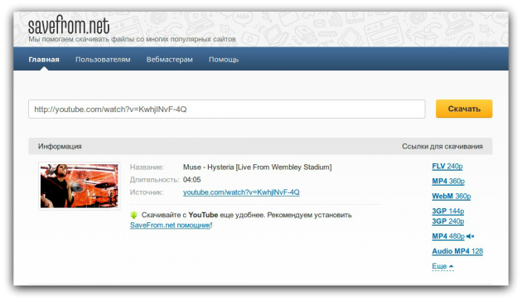The width and height of the screenshot is (522, 301).
Task: Download Audio MP4 128
Action: click(457, 251)
